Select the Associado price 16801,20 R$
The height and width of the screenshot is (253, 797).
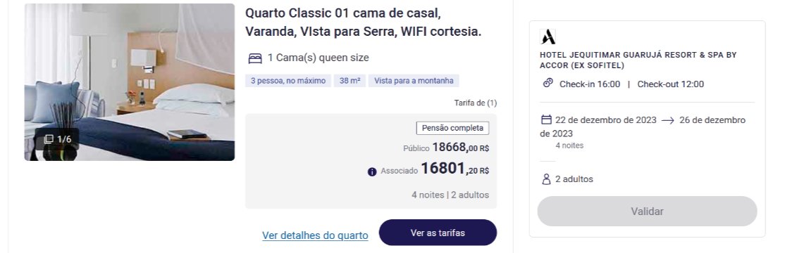(455, 169)
